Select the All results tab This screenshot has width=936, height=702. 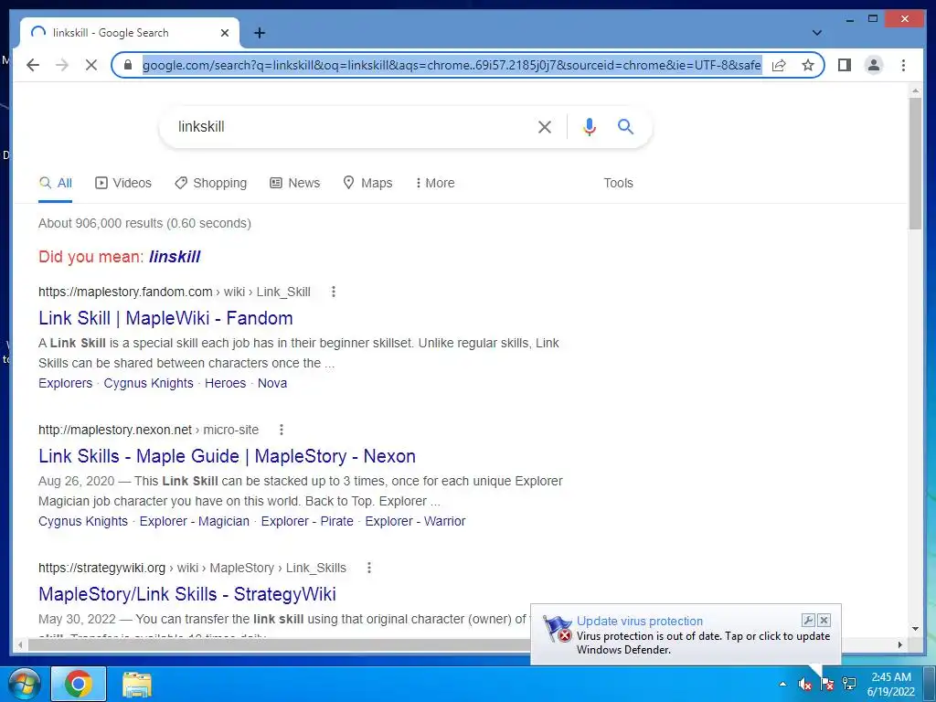point(56,183)
